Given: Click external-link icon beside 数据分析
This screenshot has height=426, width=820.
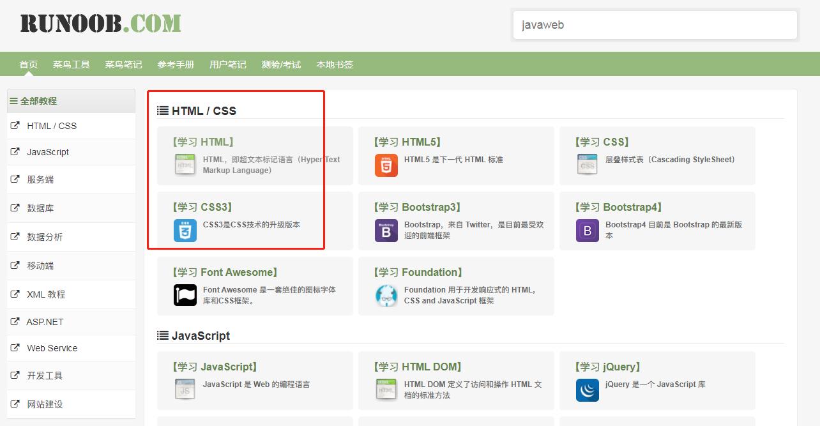Looking at the screenshot, I should 15,236.
